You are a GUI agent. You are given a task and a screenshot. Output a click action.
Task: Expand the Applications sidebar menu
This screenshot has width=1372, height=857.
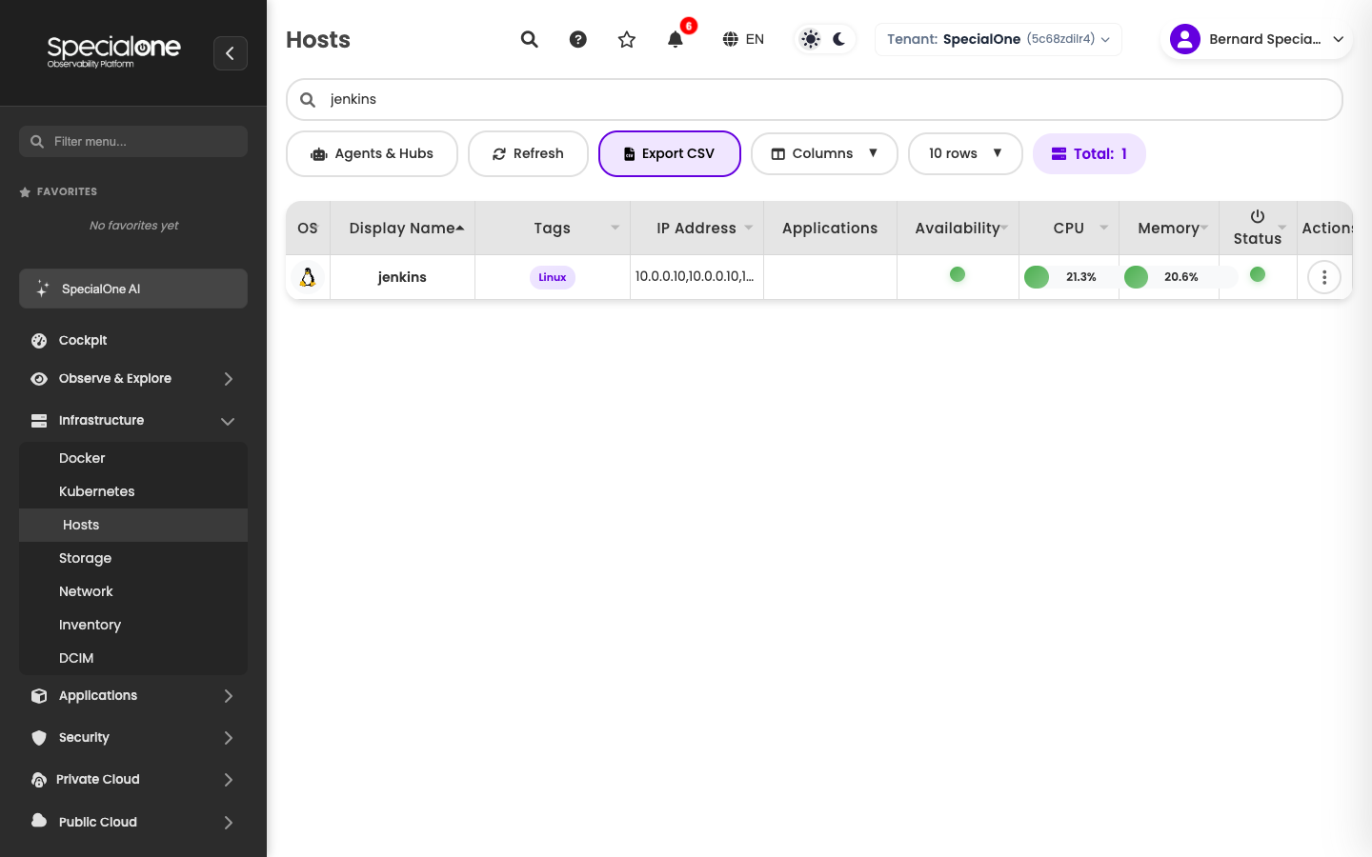pyautogui.click(x=133, y=696)
